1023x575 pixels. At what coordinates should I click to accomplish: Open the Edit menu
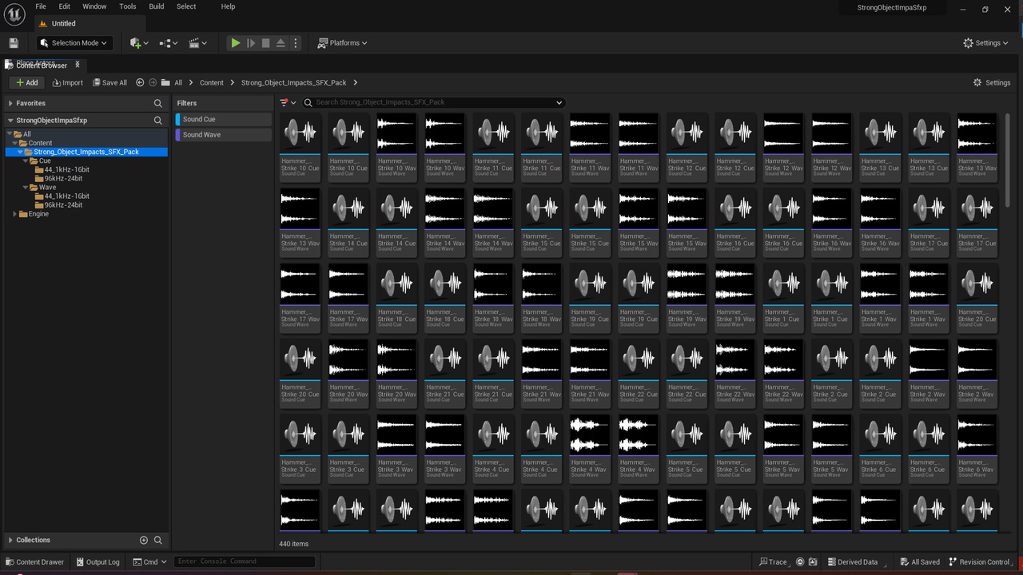[x=65, y=6]
